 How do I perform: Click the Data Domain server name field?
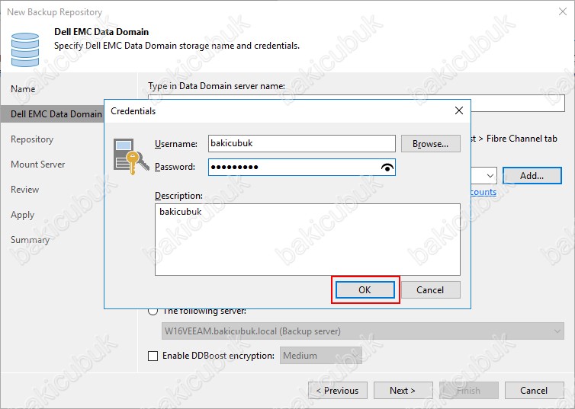tap(518, 104)
